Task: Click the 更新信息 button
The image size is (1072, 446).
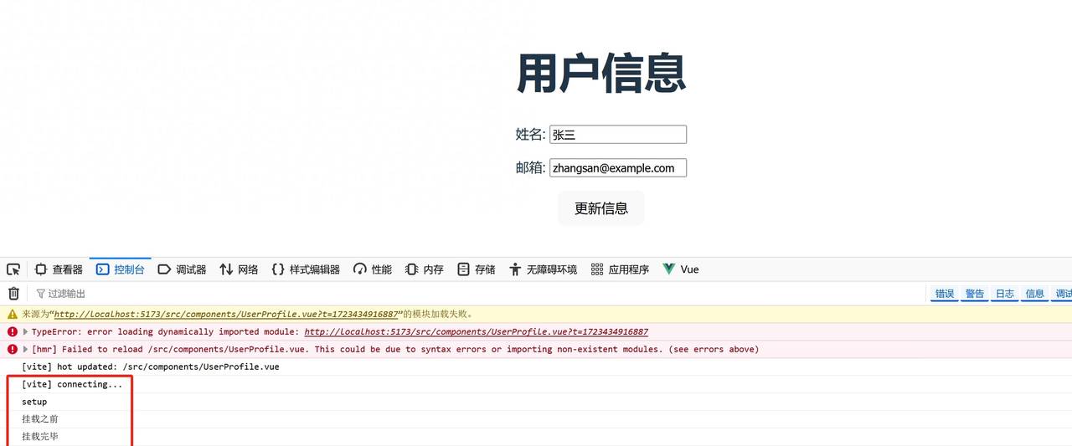Action: point(601,208)
